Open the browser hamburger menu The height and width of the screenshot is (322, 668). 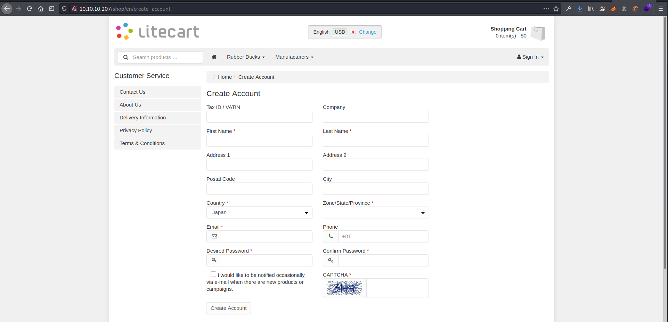click(661, 9)
